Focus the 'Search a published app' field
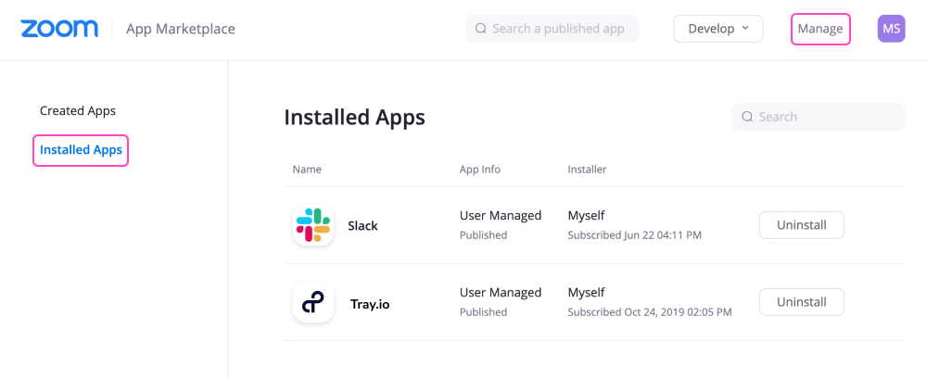 [x=558, y=29]
